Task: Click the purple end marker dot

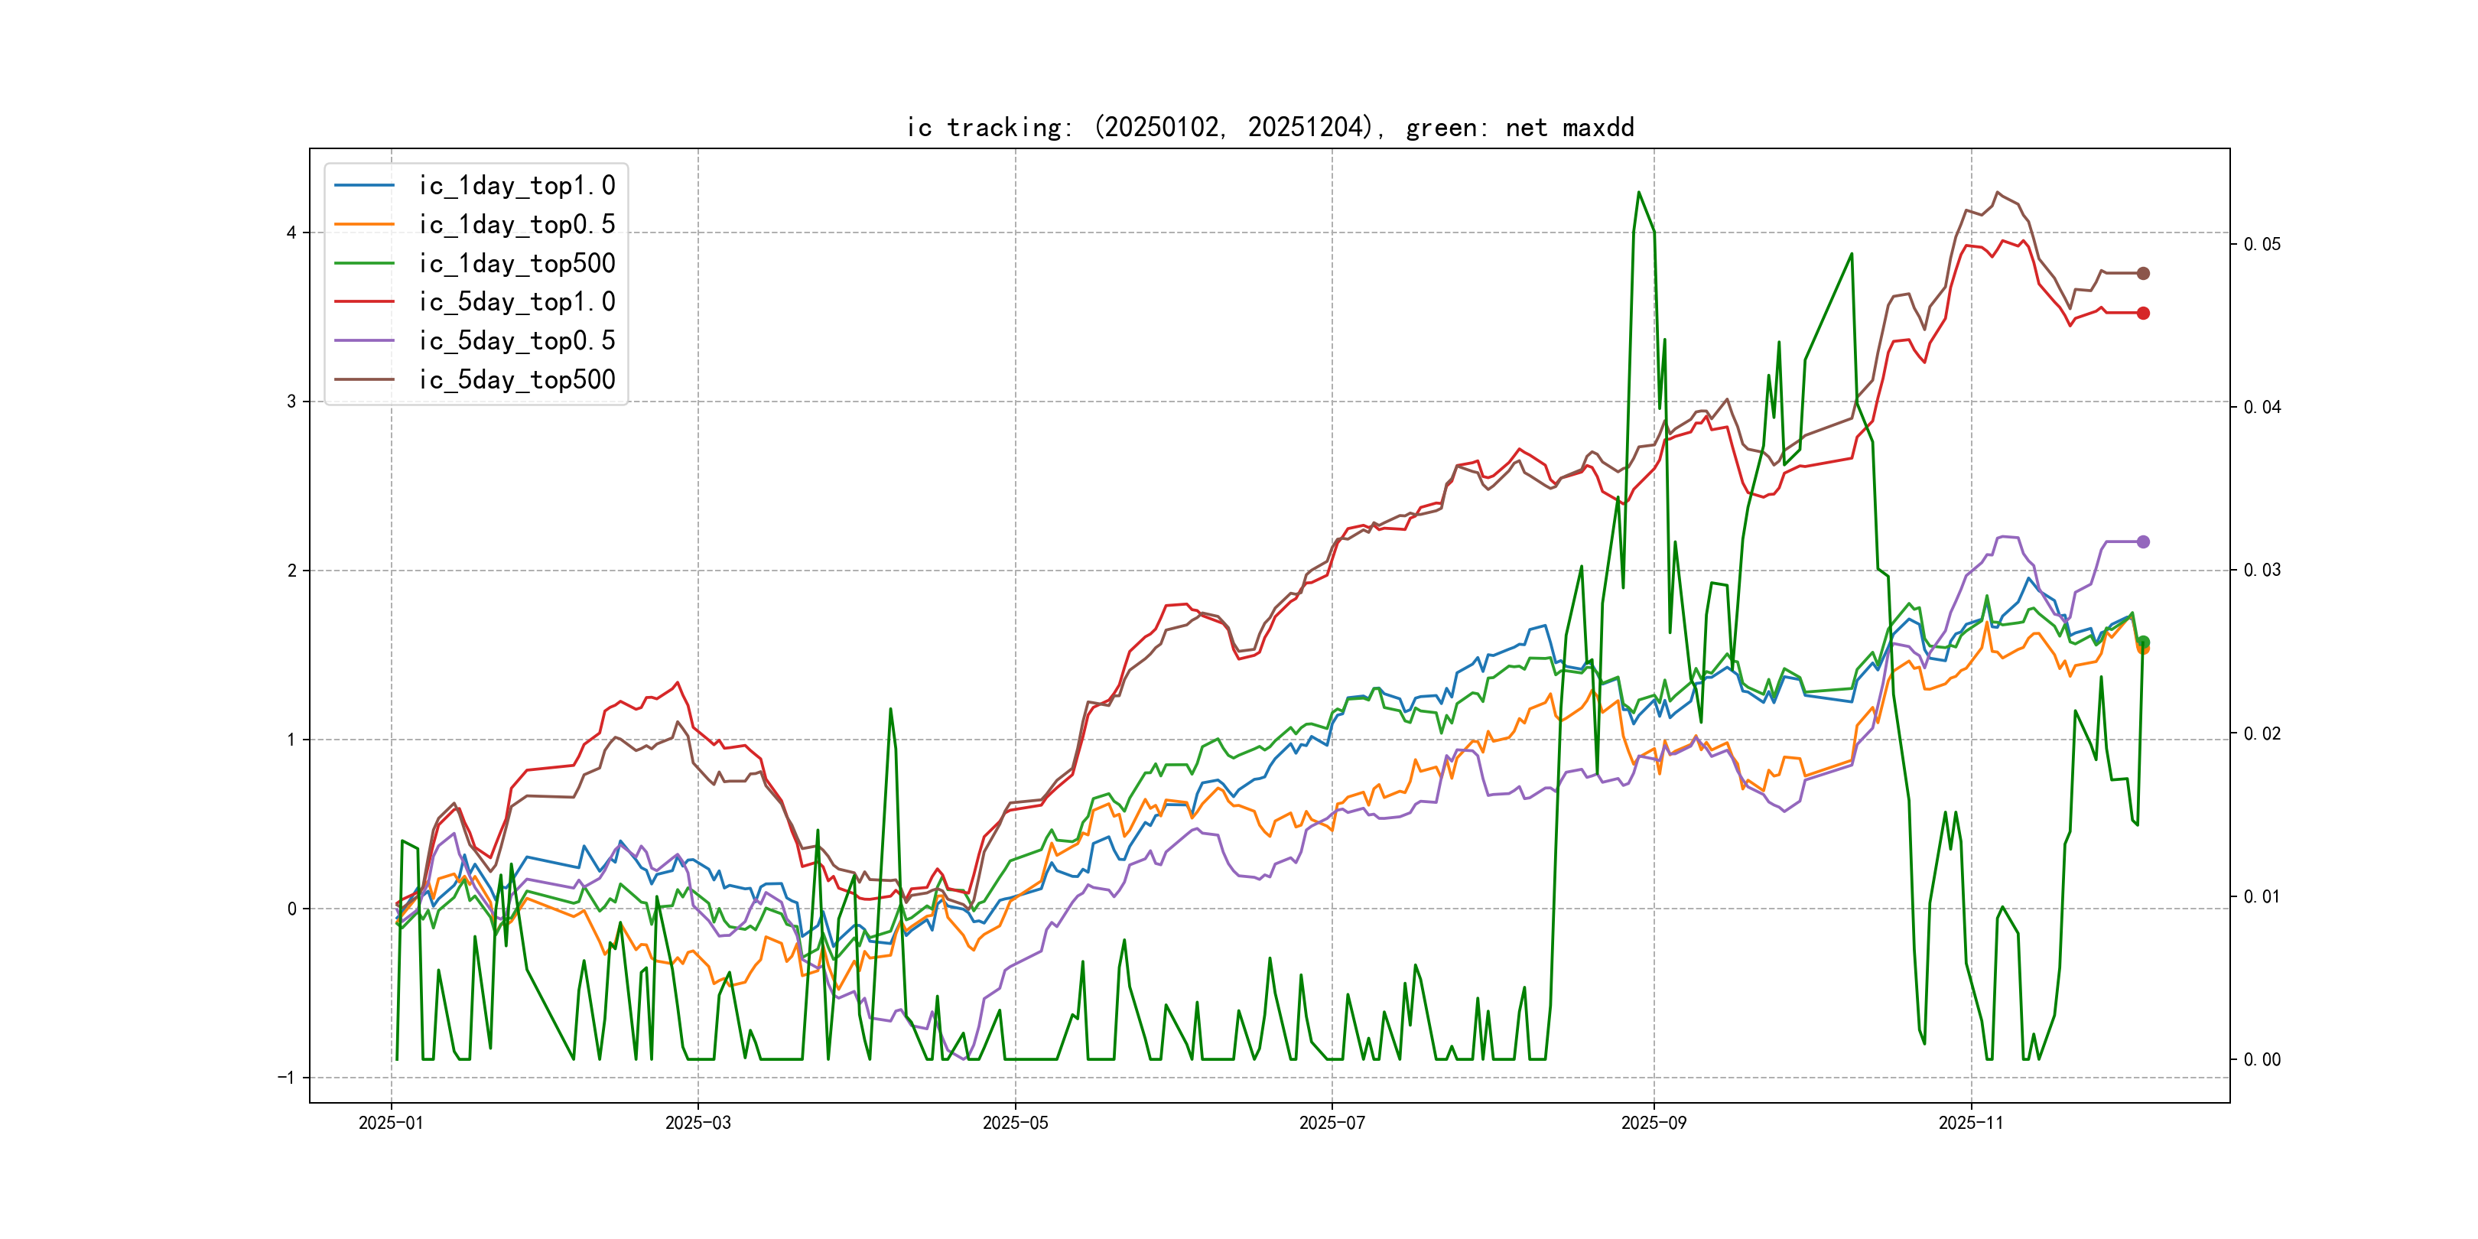Action: pyautogui.click(x=2143, y=541)
